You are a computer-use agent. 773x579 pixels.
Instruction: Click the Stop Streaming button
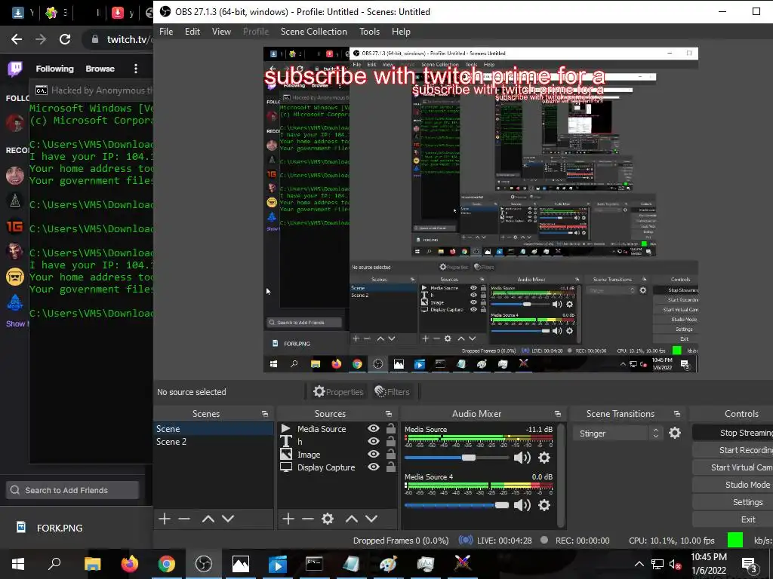click(x=732, y=433)
